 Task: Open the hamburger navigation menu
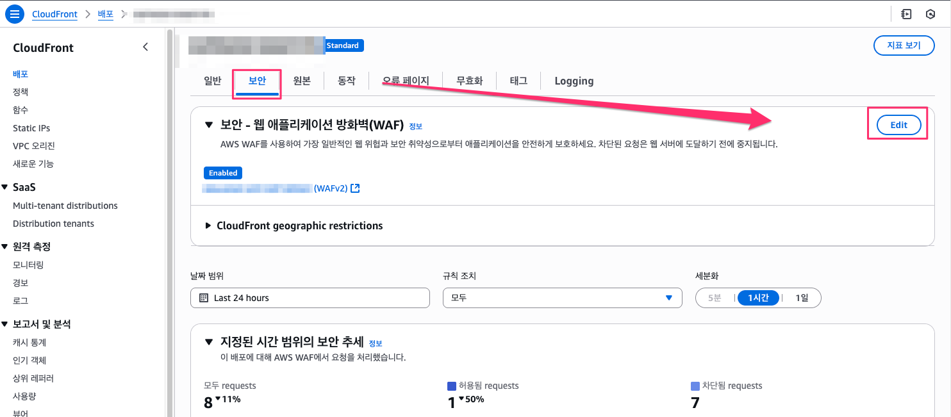pos(14,13)
